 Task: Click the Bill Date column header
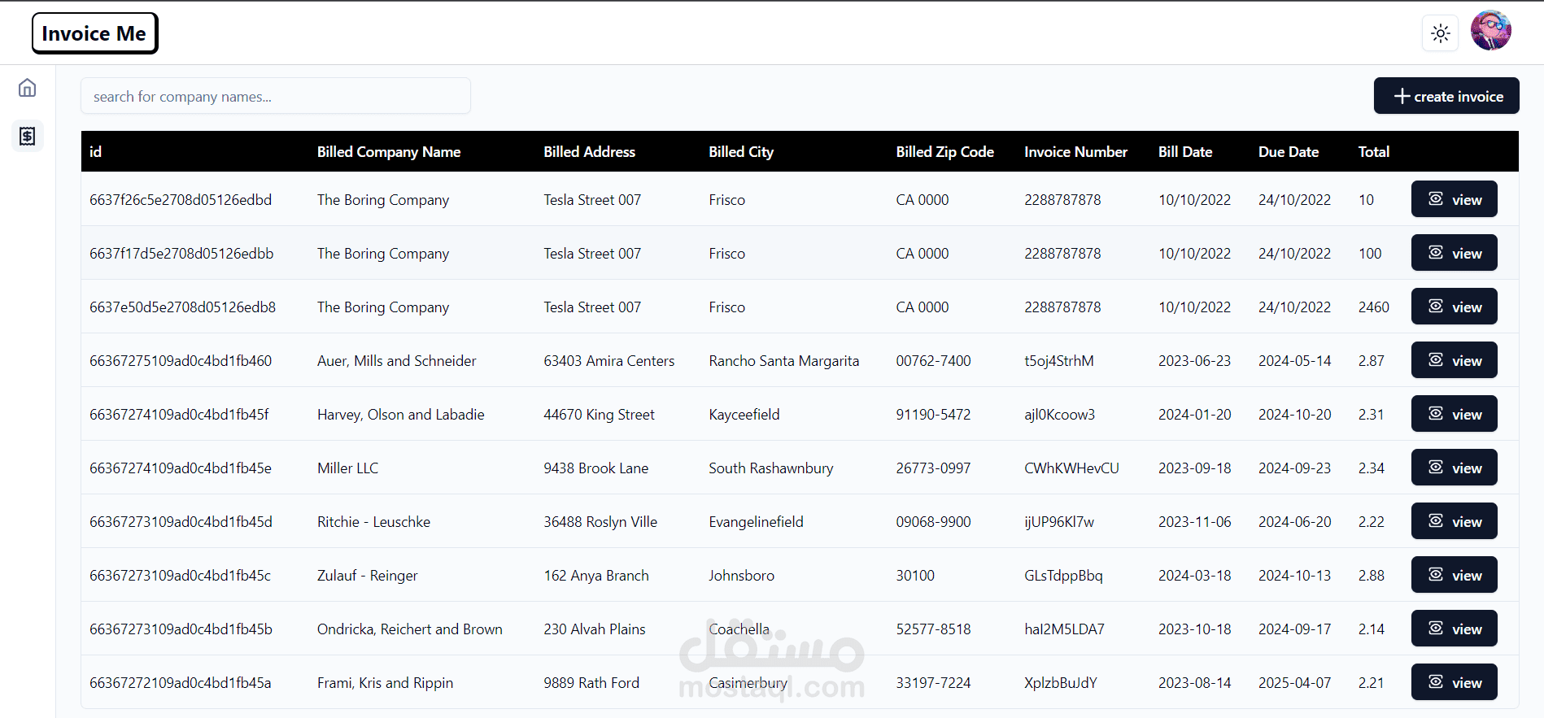pos(1185,152)
